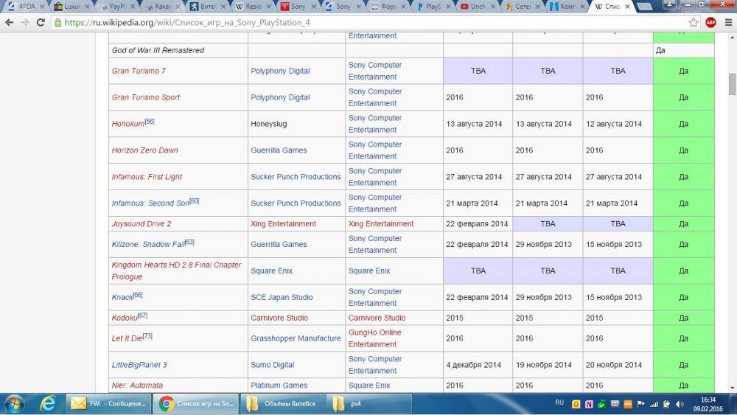Screen dimensions: 737x415
Task: Follow the Horizon Zero Dawn link
Action: click(x=144, y=150)
